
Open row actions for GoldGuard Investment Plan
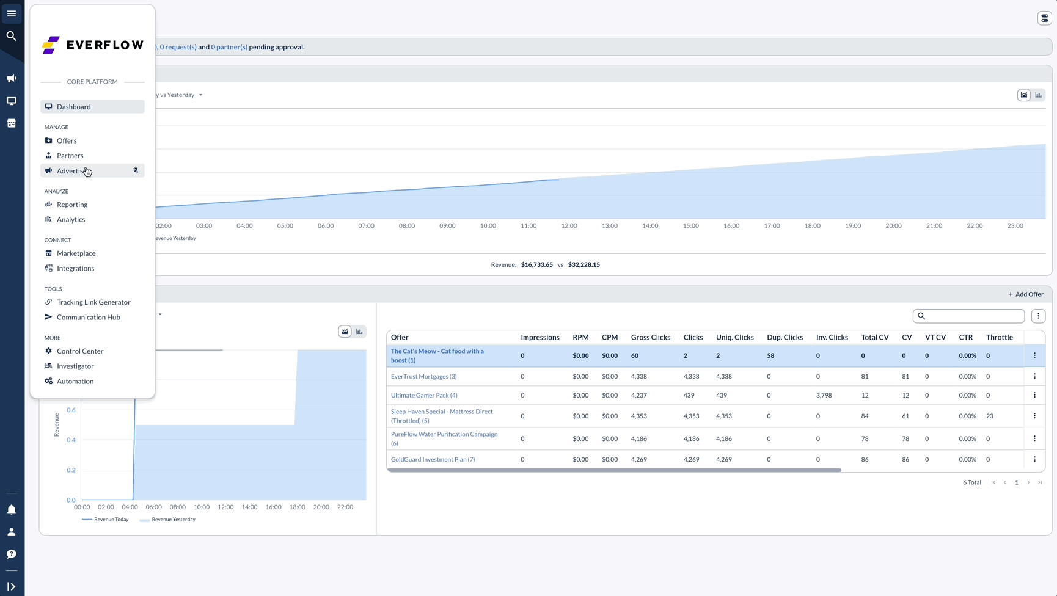(1034, 459)
